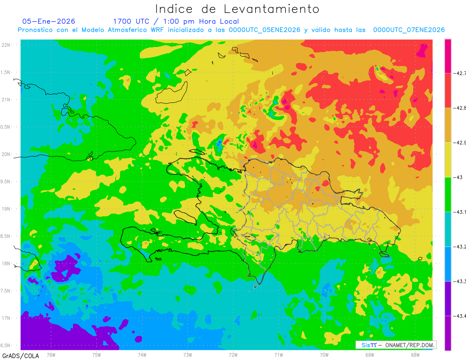The height and width of the screenshot is (360, 466).
Task: Click the 68W longitude axis label
Action: coord(415,355)
